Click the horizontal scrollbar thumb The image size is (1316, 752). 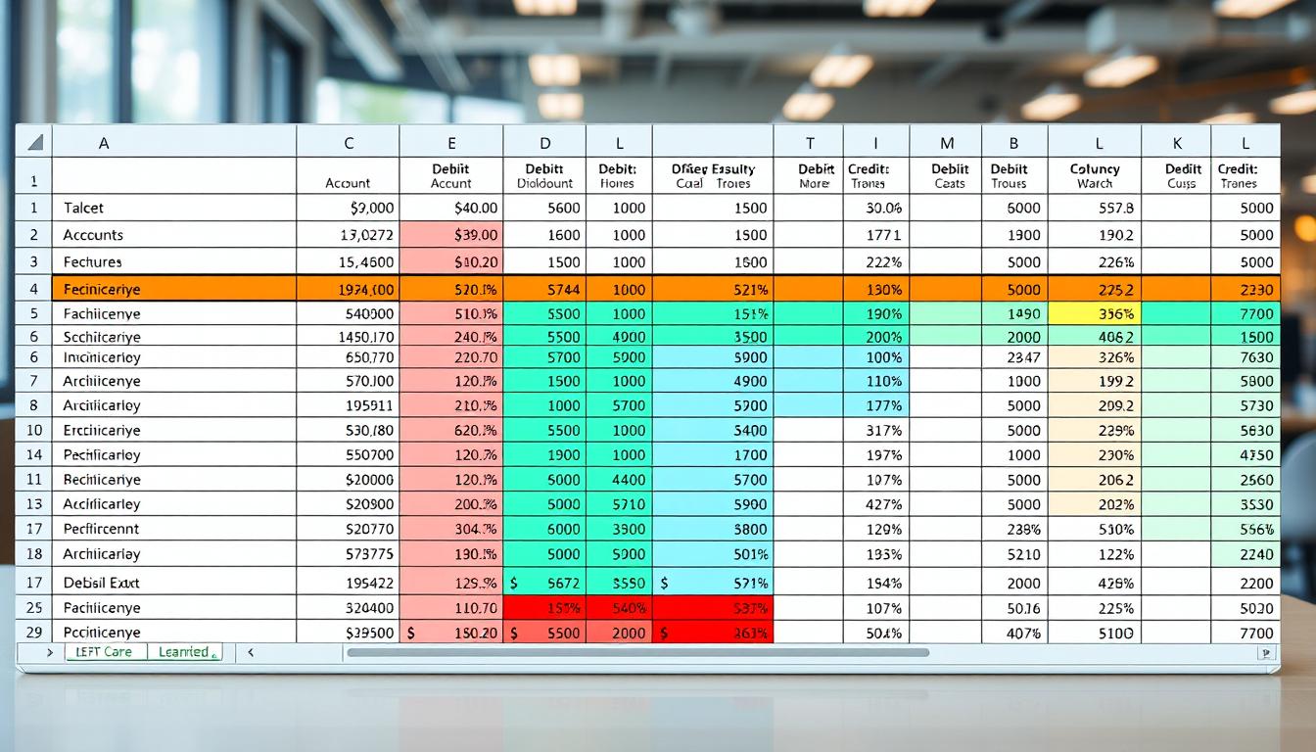(637, 652)
